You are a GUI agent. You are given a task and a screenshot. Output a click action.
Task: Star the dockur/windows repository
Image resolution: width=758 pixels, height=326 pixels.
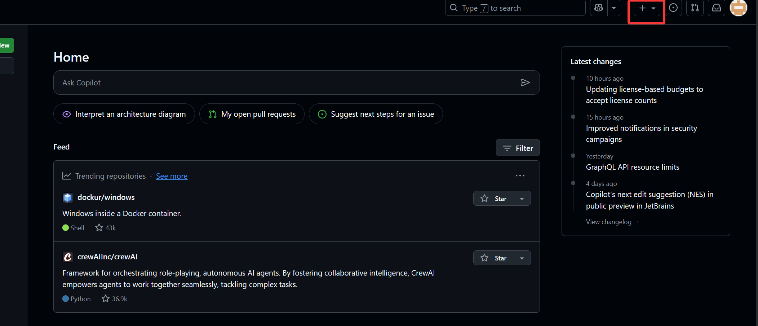click(x=493, y=198)
